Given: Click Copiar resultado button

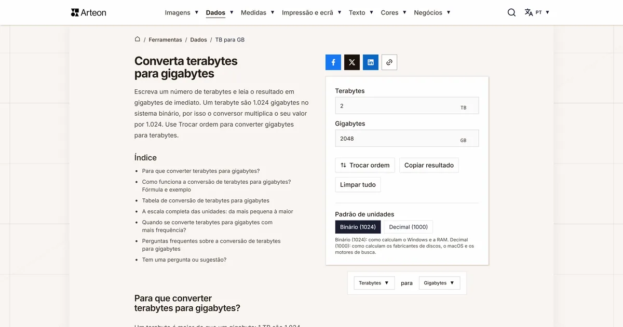Looking at the screenshot, I should point(429,165).
